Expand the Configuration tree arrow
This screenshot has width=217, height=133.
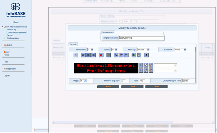[x=5, y=38]
